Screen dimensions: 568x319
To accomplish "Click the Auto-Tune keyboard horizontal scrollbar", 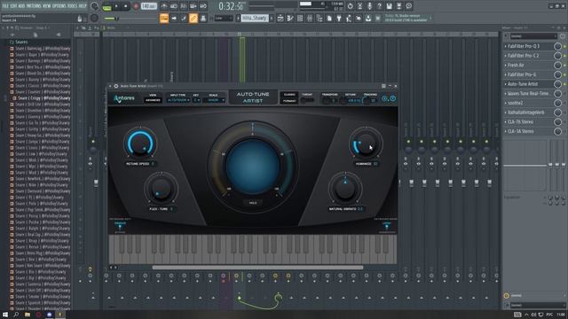I will pyautogui.click(x=257, y=268).
